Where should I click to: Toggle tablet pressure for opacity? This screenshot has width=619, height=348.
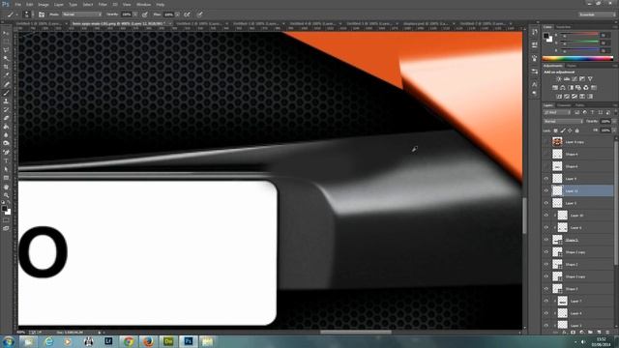[x=145, y=14]
